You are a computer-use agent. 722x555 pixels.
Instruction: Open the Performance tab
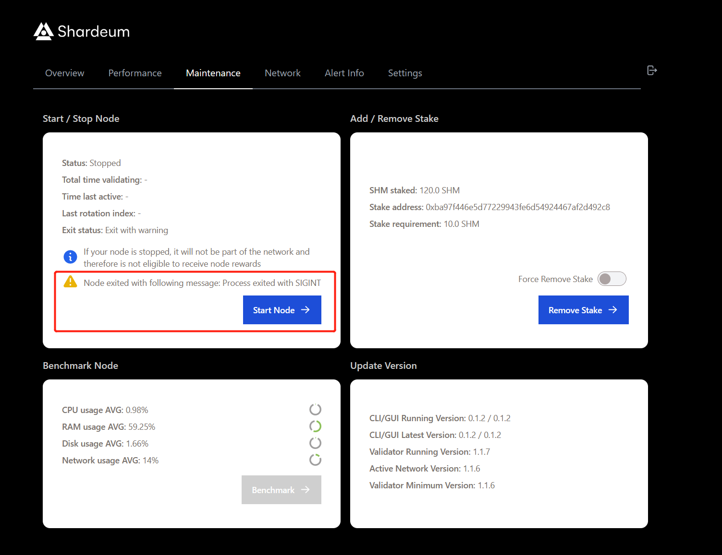[x=135, y=73]
